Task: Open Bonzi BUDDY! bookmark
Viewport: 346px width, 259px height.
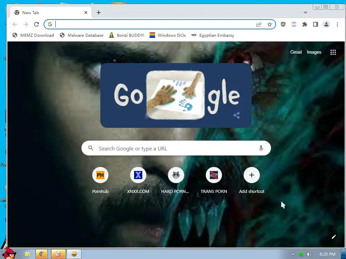Action: [x=127, y=35]
